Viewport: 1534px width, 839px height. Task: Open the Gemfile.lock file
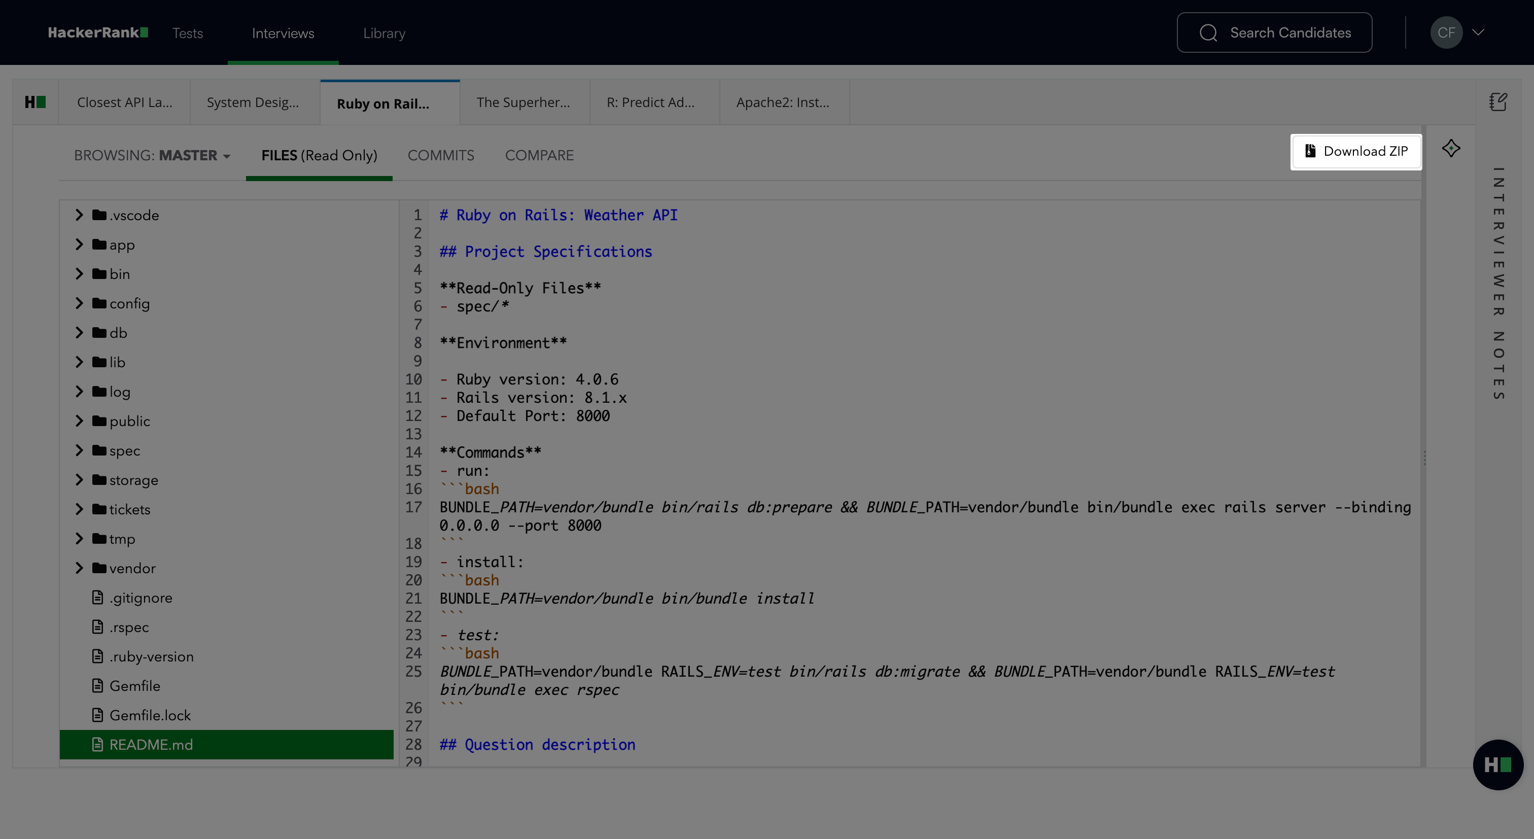click(x=227, y=715)
